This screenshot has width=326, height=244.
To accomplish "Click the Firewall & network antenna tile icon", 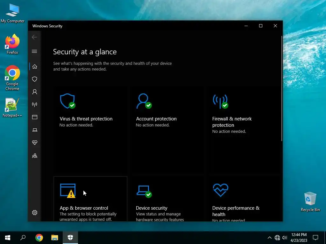I will tap(220, 101).
